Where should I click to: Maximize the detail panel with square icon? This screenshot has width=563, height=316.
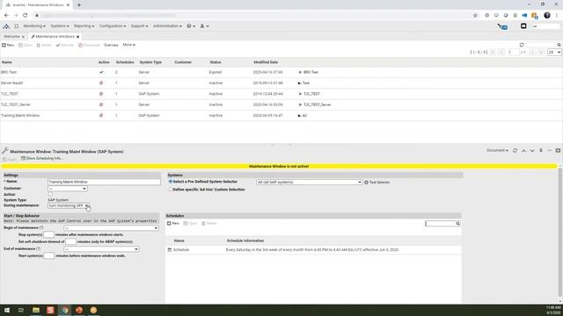(558, 150)
